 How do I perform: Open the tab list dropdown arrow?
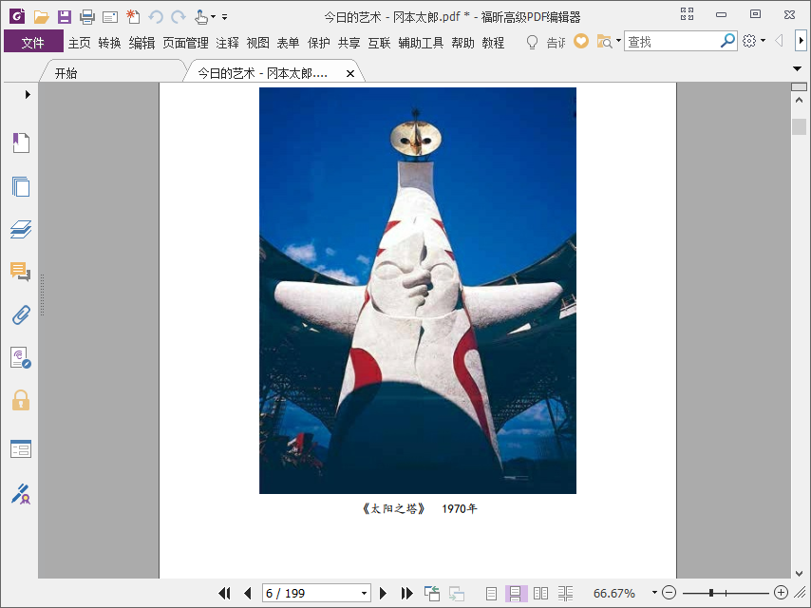click(x=797, y=68)
